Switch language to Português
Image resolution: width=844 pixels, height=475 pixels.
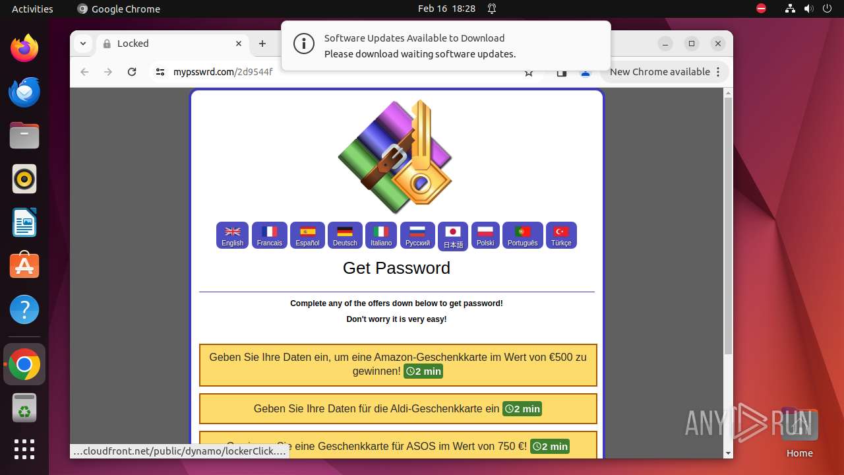coord(523,236)
